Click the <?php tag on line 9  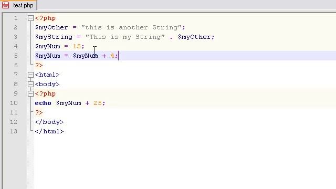[45, 93]
